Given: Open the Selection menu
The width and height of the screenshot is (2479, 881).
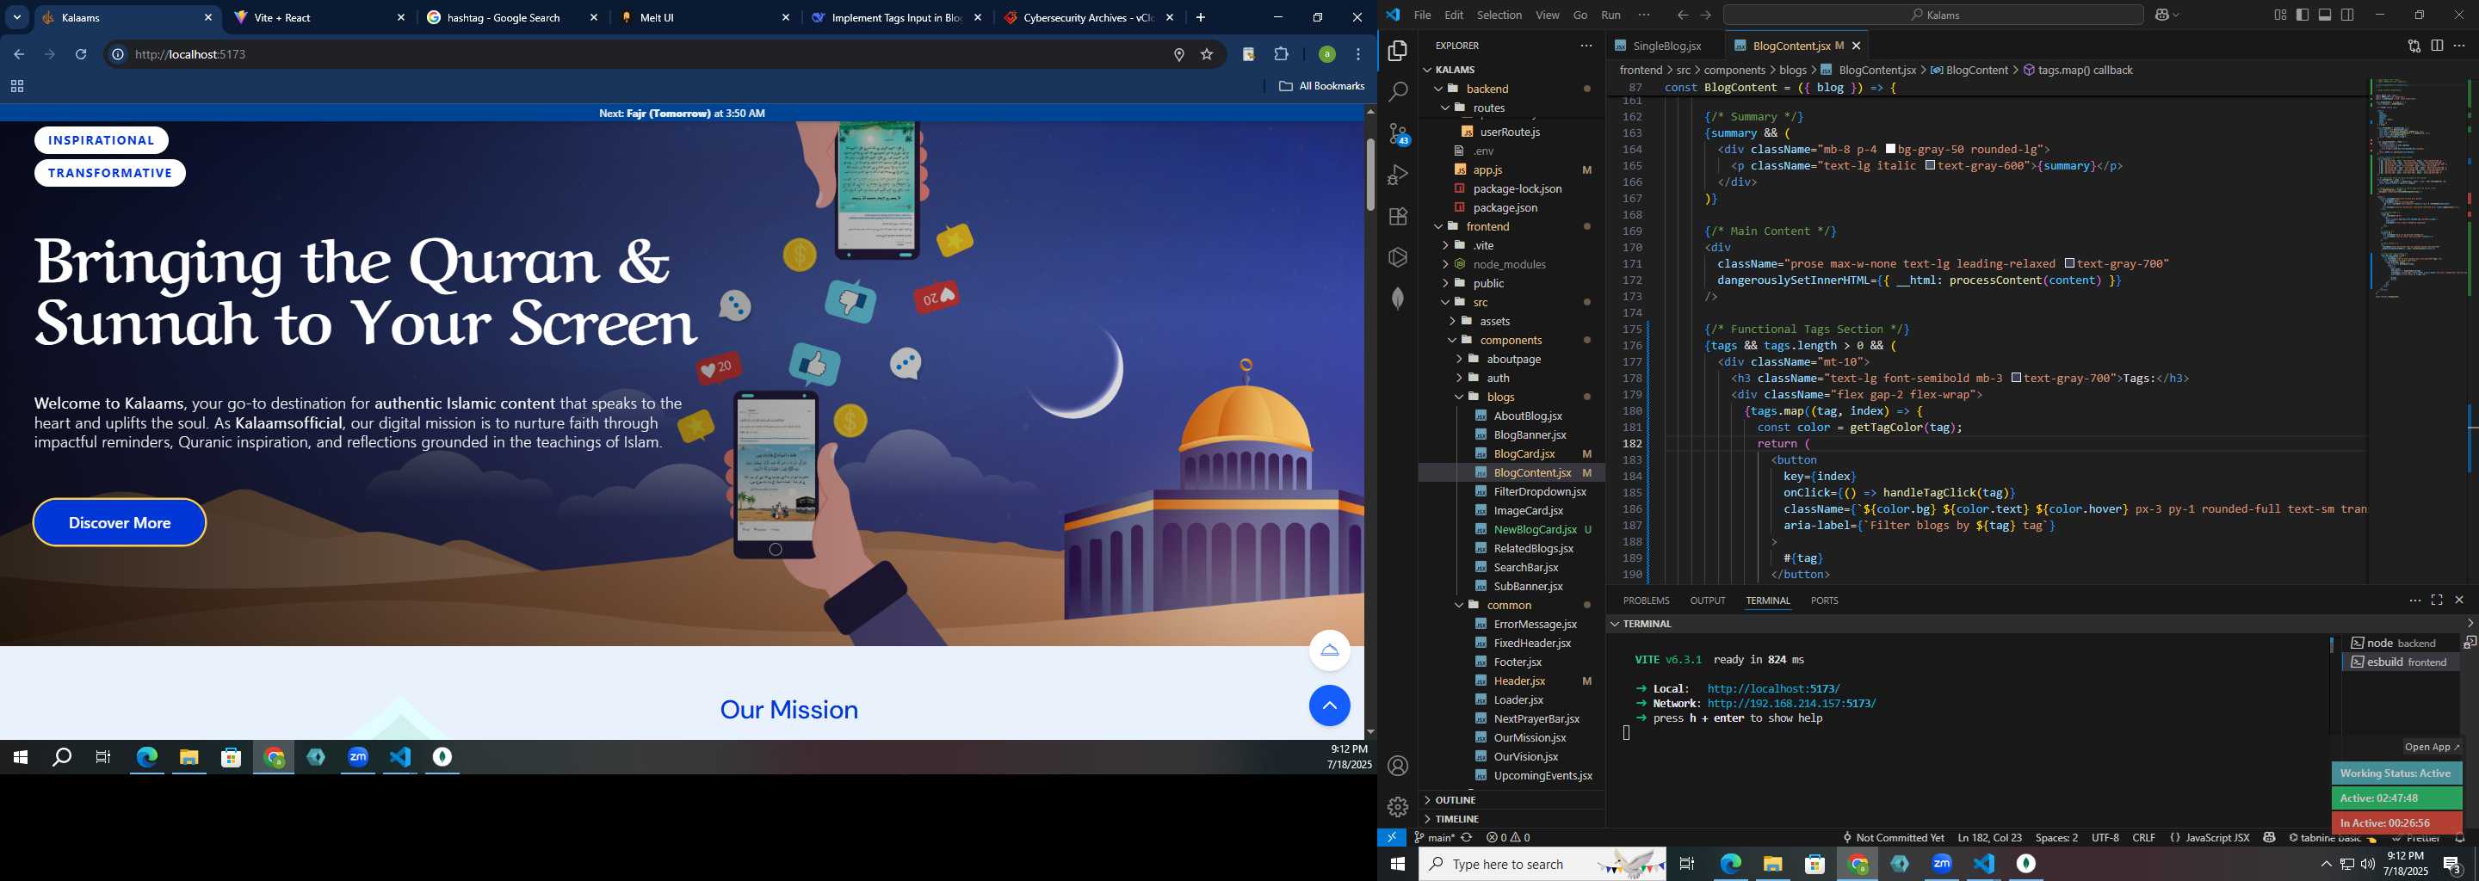Looking at the screenshot, I should 1499,15.
